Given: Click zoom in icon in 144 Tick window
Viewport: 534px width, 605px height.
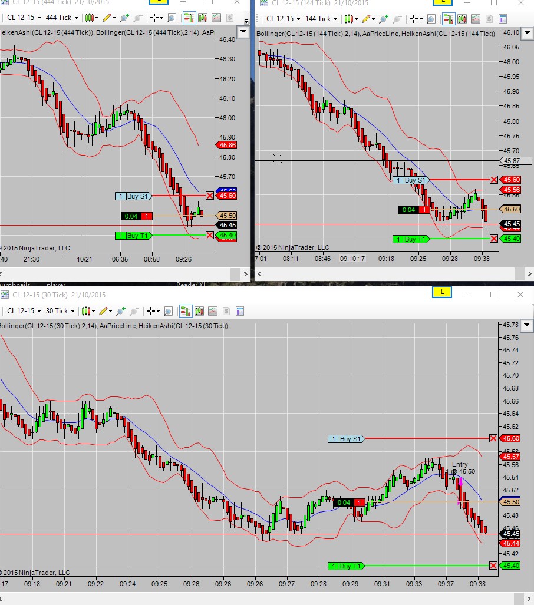Looking at the screenshot, I should coord(384,18).
